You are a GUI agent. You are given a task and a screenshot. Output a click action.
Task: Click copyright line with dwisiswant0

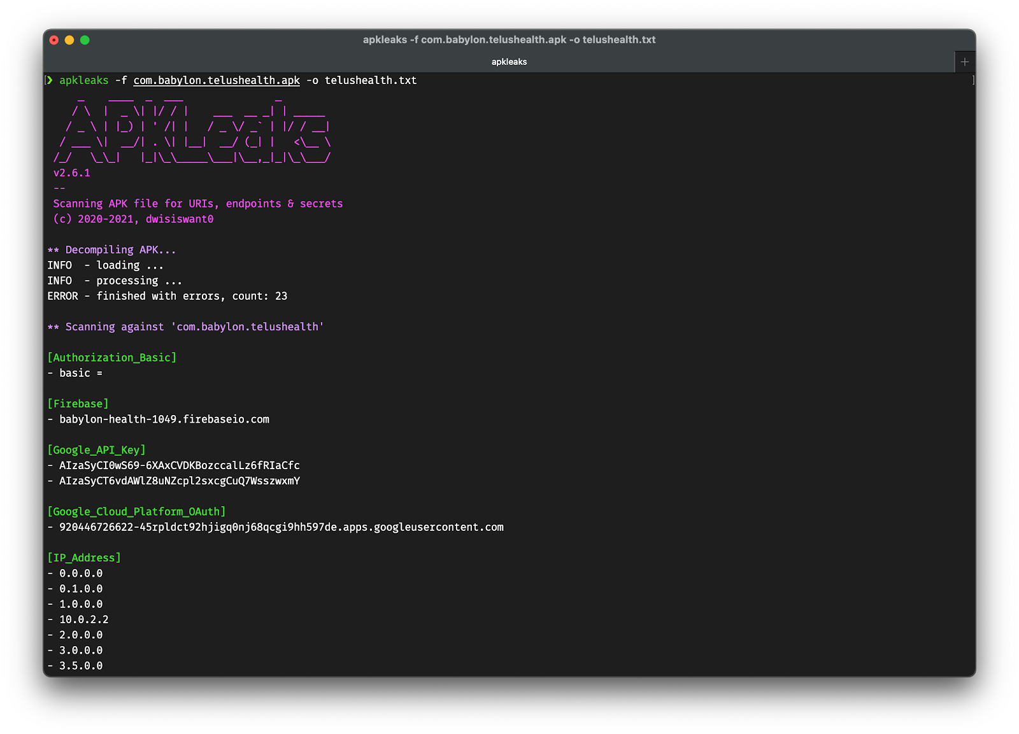click(x=133, y=219)
